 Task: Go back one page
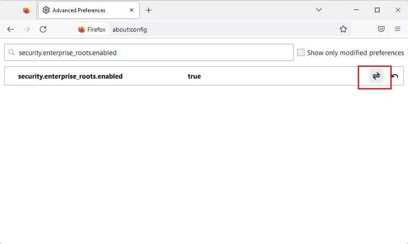coord(10,29)
